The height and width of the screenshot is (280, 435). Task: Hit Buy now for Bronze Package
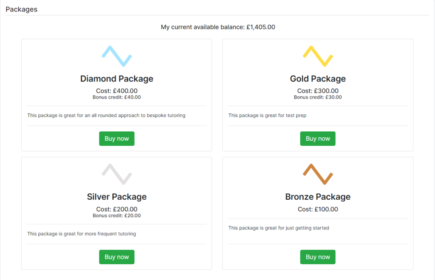click(318, 257)
